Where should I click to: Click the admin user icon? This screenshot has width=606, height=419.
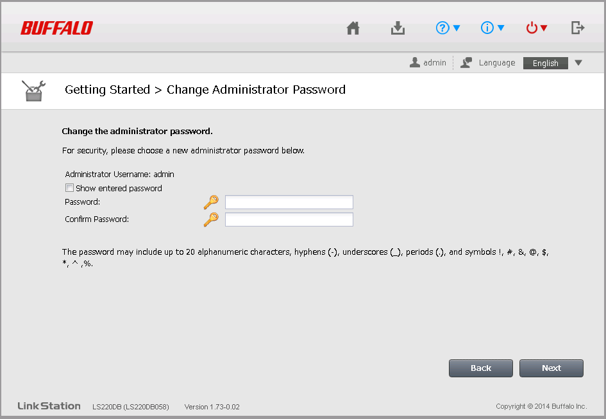pos(415,63)
